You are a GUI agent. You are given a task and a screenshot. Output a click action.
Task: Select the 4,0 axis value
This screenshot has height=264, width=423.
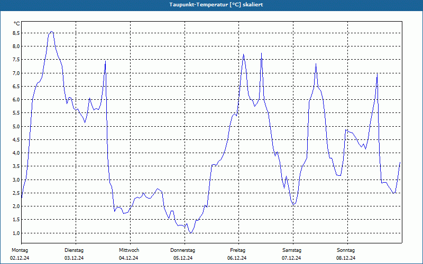[x=17, y=153]
